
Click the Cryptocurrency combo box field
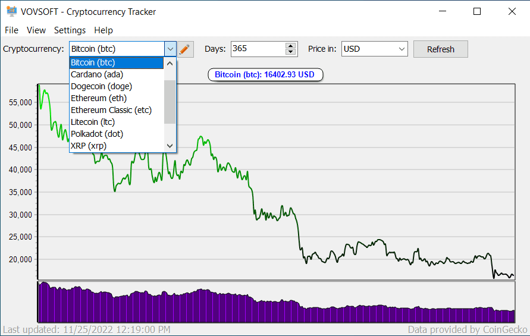(117, 49)
